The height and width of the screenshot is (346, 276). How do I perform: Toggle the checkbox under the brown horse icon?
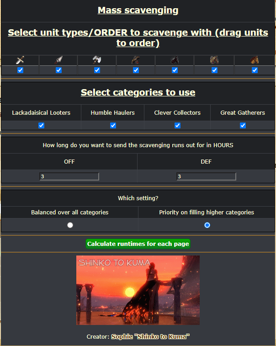(x=255, y=70)
